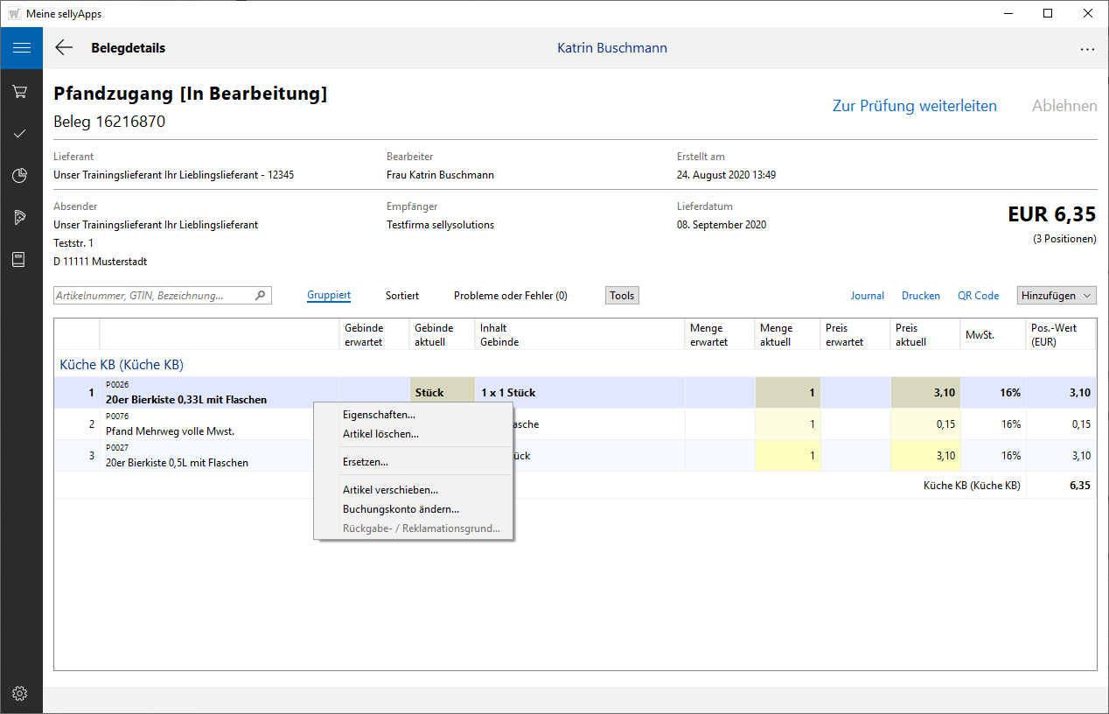The image size is (1109, 714).
Task: Open the QR Code link
Action: 978,296
